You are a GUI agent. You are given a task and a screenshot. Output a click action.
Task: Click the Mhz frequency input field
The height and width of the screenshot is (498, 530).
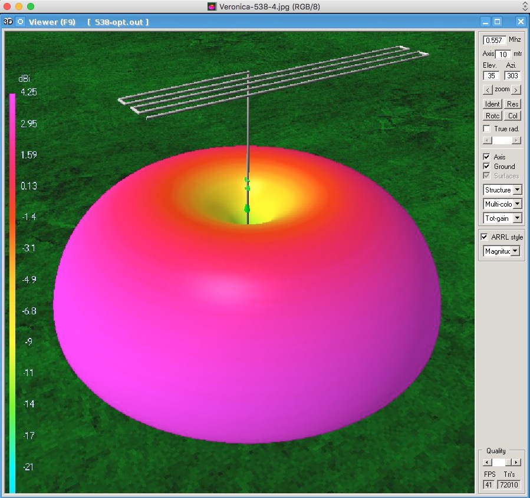[x=494, y=41]
